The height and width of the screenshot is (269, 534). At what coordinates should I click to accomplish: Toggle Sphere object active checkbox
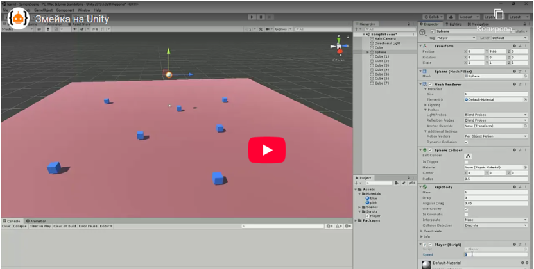(x=433, y=31)
